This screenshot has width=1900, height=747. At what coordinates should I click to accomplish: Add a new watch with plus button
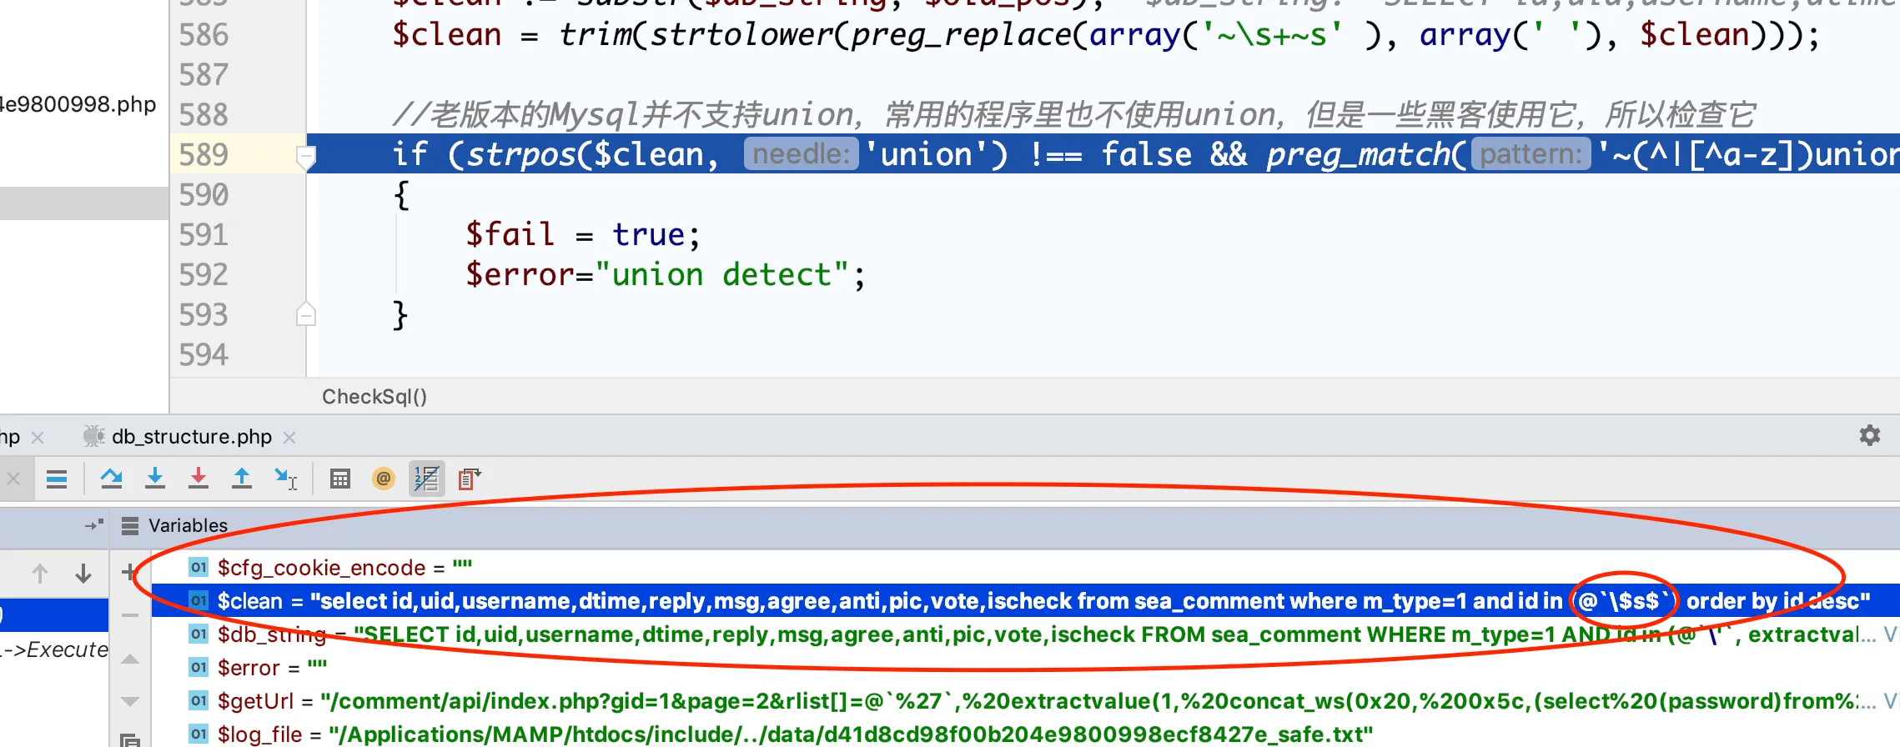coord(129,572)
